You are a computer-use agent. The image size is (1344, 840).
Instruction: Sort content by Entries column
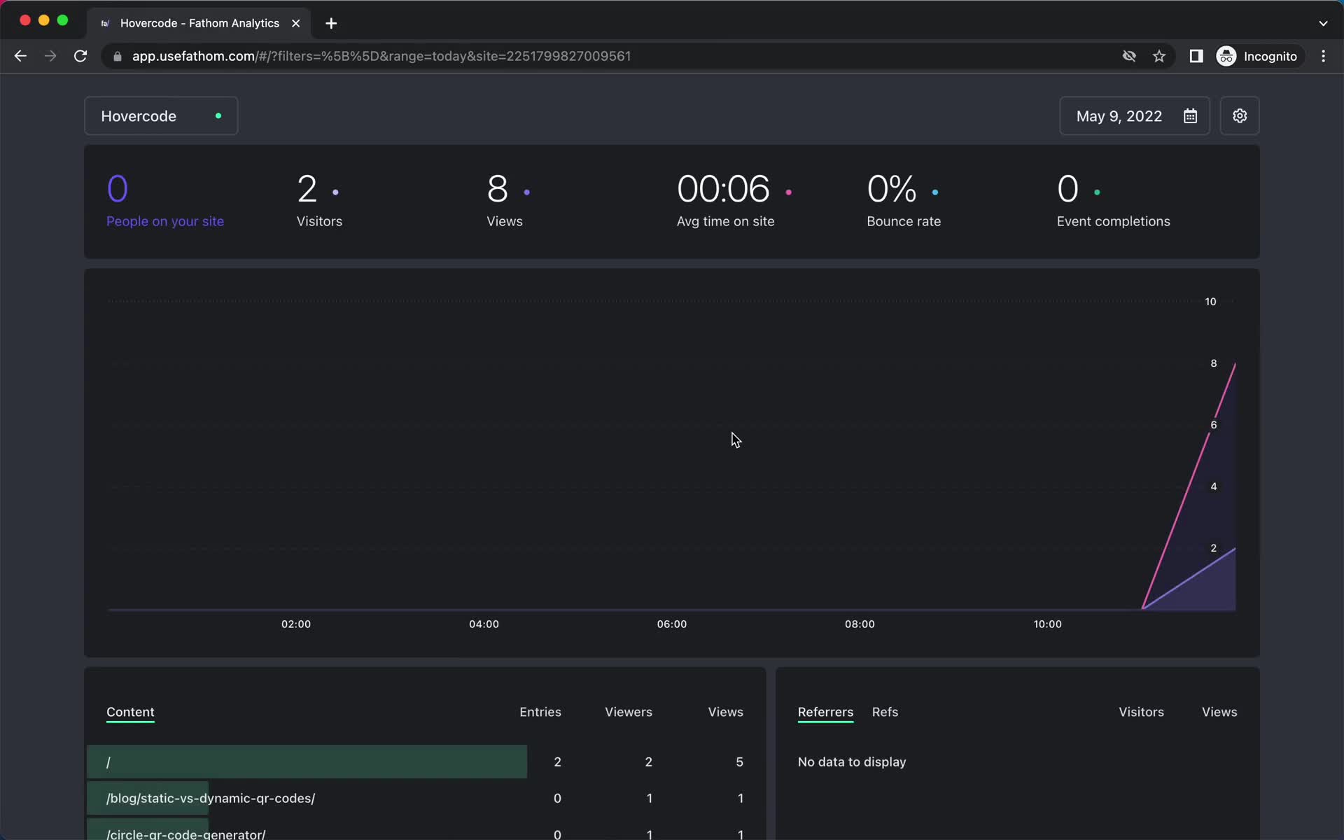pyautogui.click(x=540, y=712)
